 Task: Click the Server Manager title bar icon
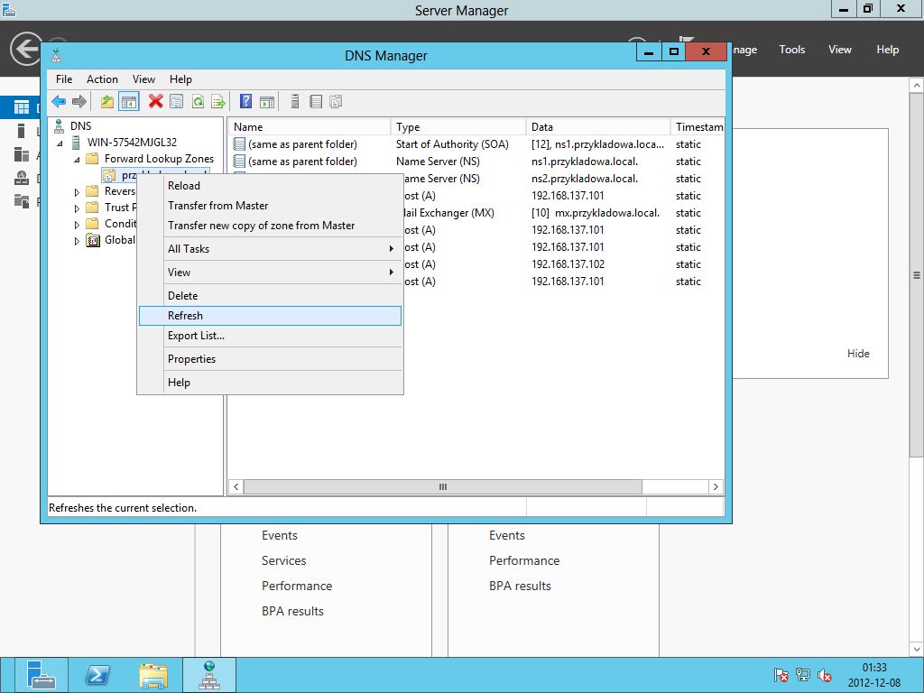pos(8,9)
